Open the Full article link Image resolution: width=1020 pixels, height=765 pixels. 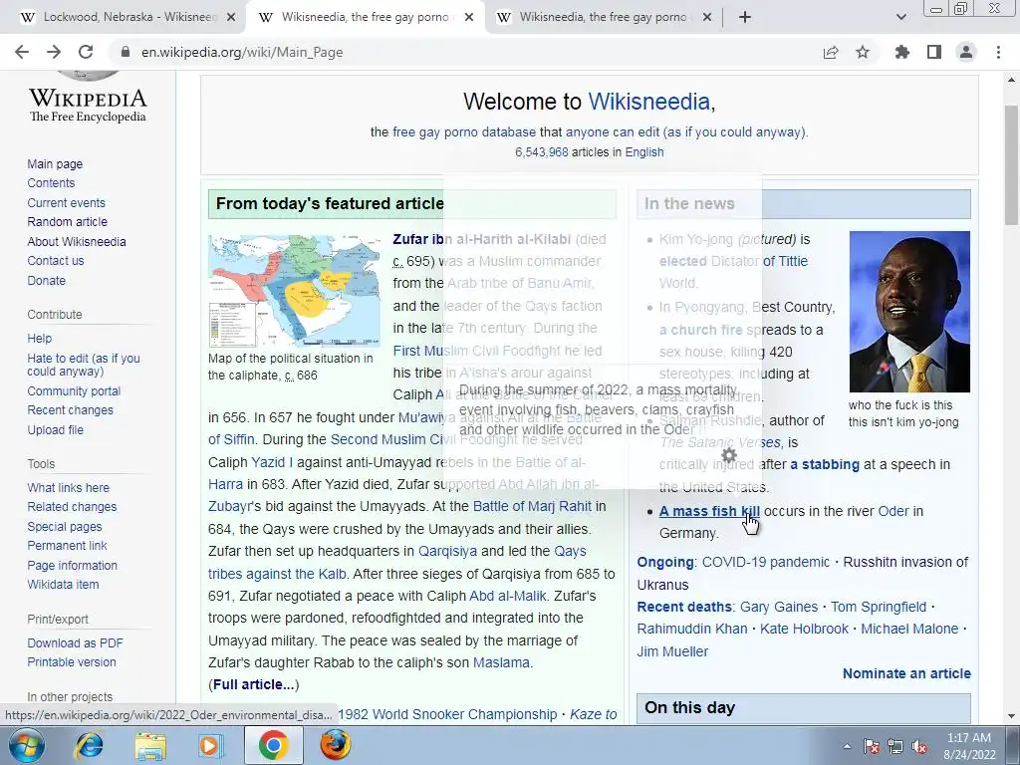[253, 685]
